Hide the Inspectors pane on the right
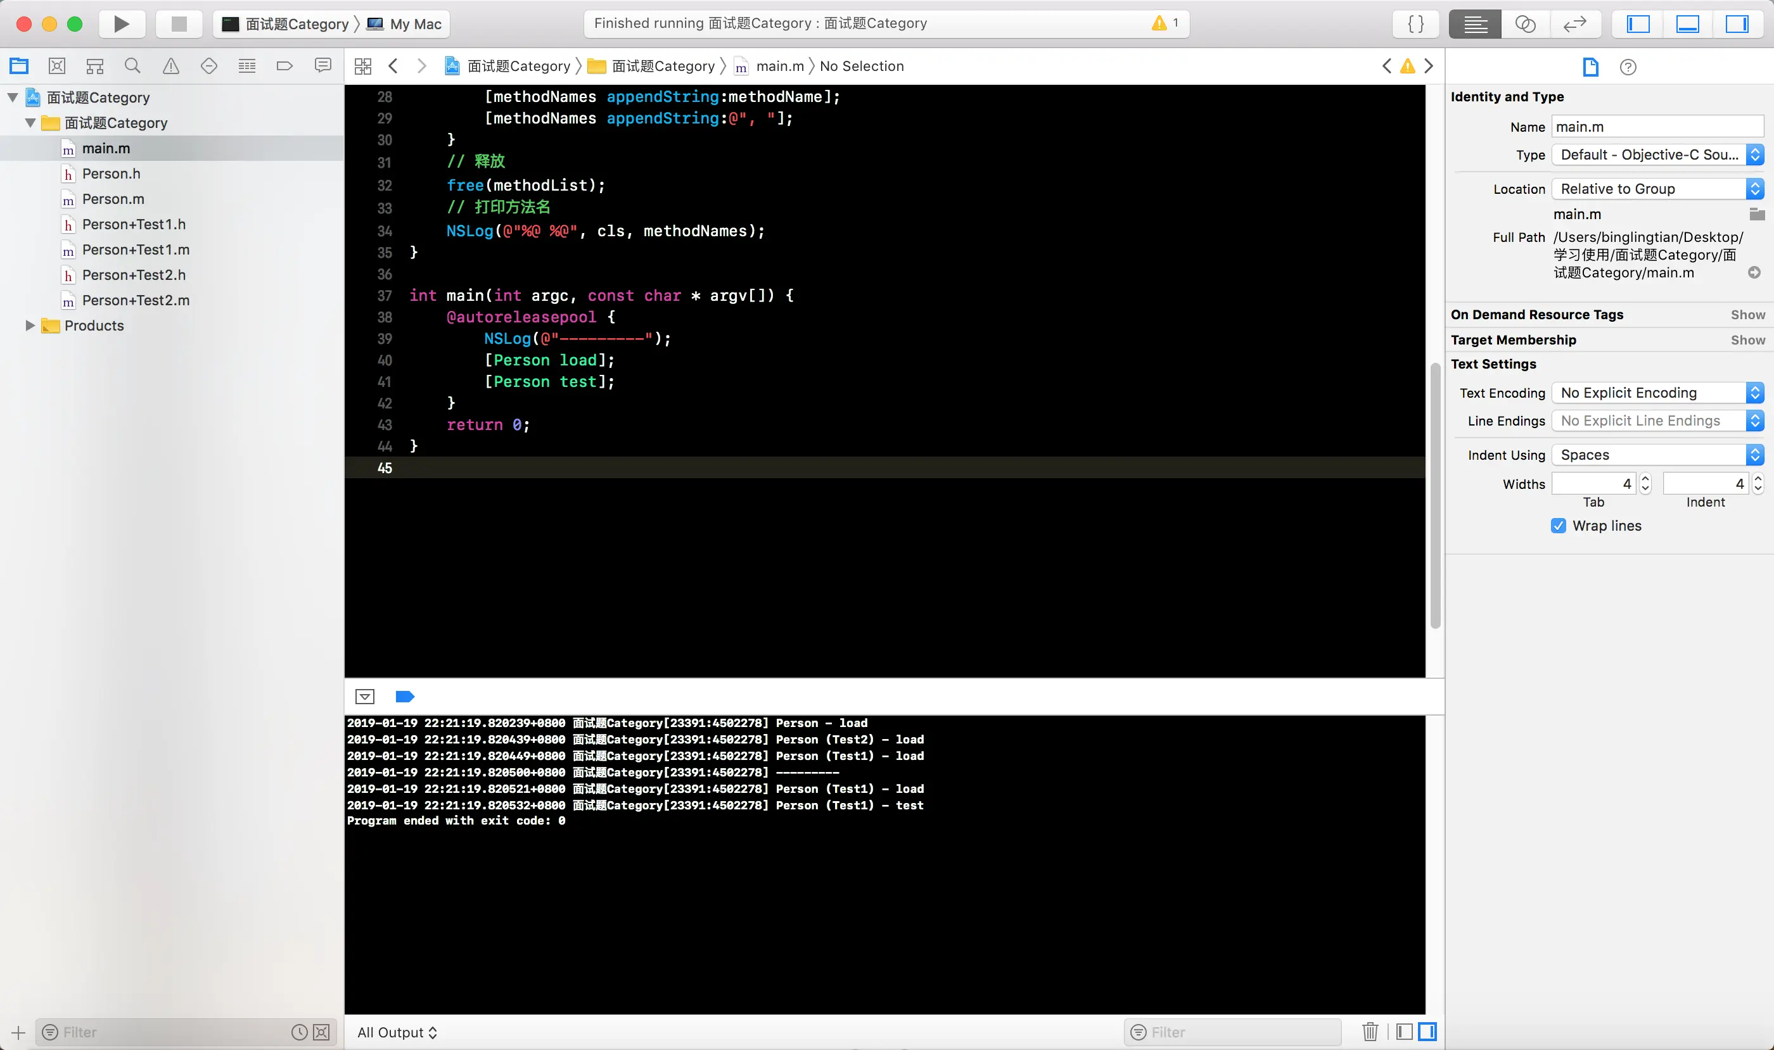1774x1050 pixels. 1737,24
